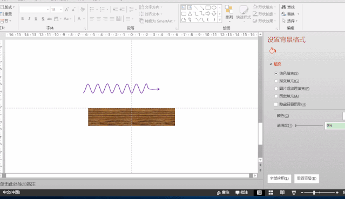Click 单击此处添加备注 notes area
345x199 pixels.
coord(18,184)
